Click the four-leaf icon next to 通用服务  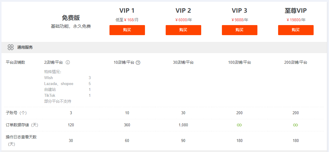(11, 47)
